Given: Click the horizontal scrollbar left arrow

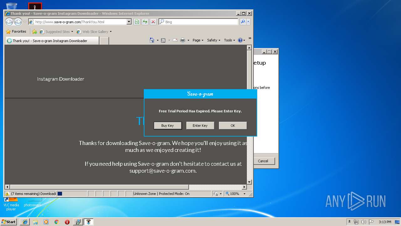Looking at the screenshot, I should pos(7,187).
